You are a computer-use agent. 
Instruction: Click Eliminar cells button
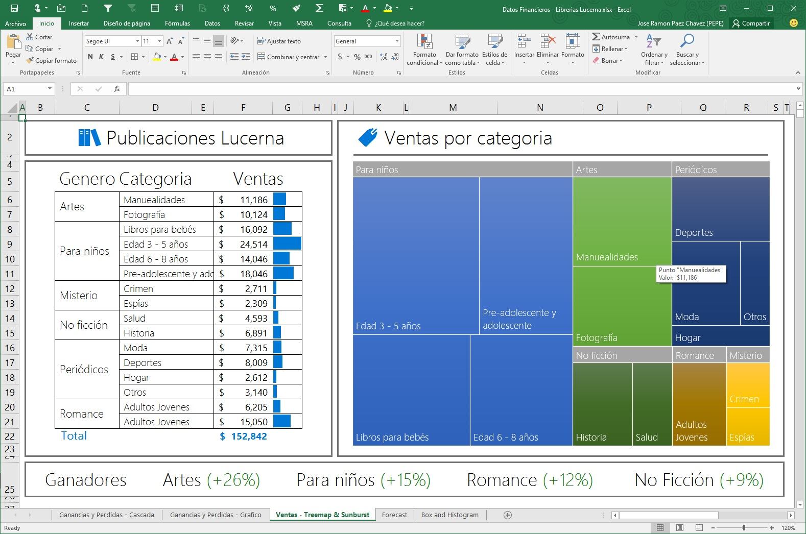pyautogui.click(x=548, y=50)
